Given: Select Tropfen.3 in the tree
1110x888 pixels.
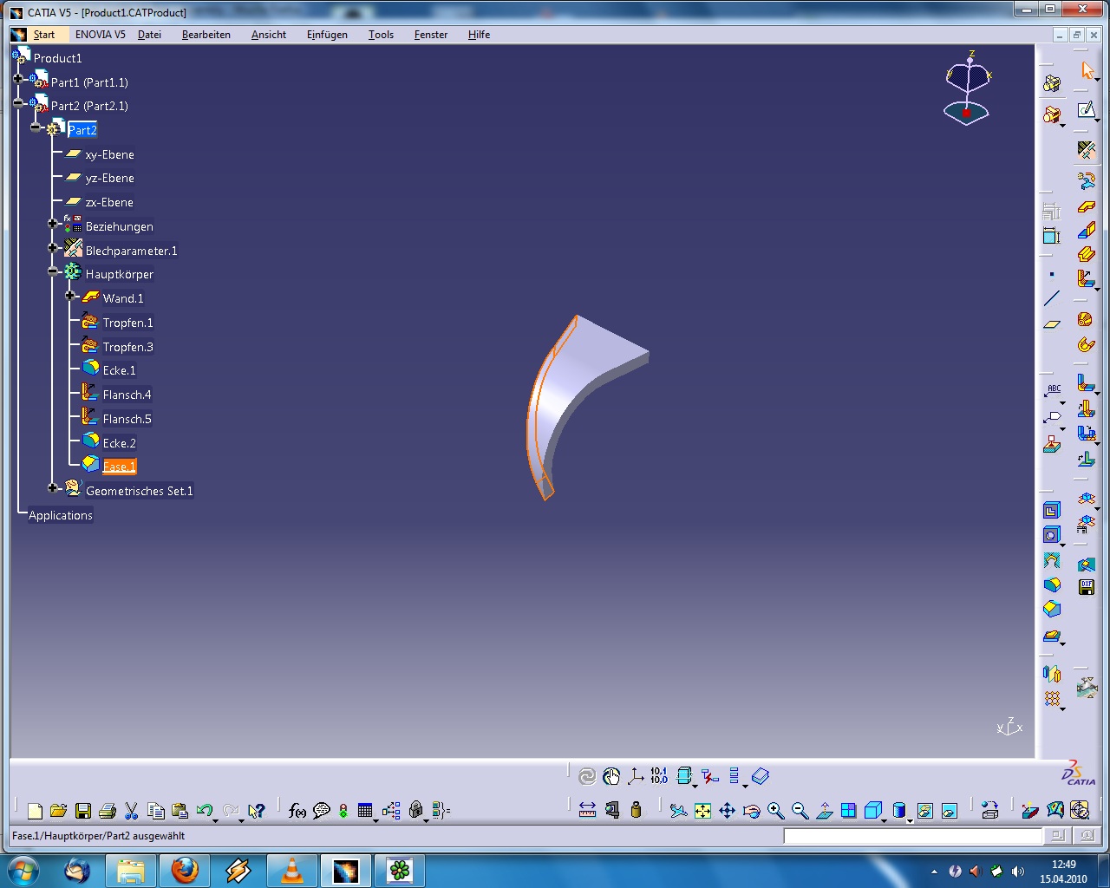Looking at the screenshot, I should point(127,347).
